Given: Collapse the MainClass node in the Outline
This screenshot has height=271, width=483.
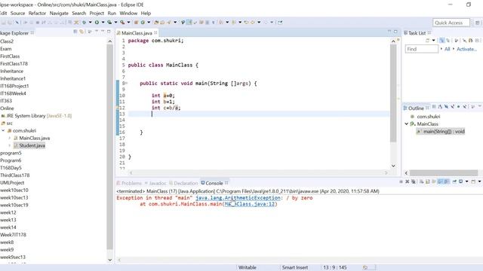Looking at the screenshot, I should point(406,123).
